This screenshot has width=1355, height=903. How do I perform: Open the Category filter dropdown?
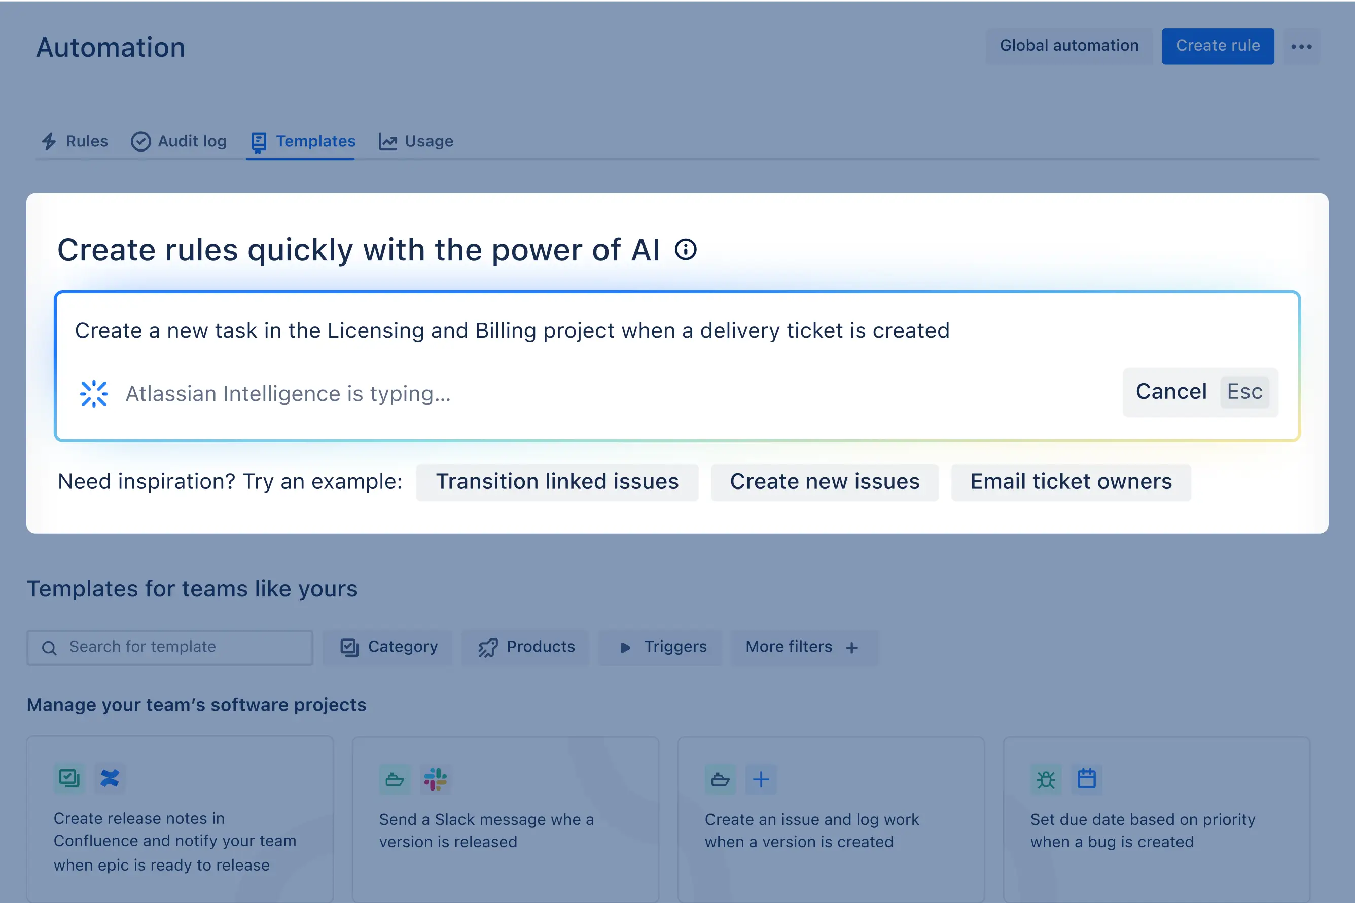point(388,647)
